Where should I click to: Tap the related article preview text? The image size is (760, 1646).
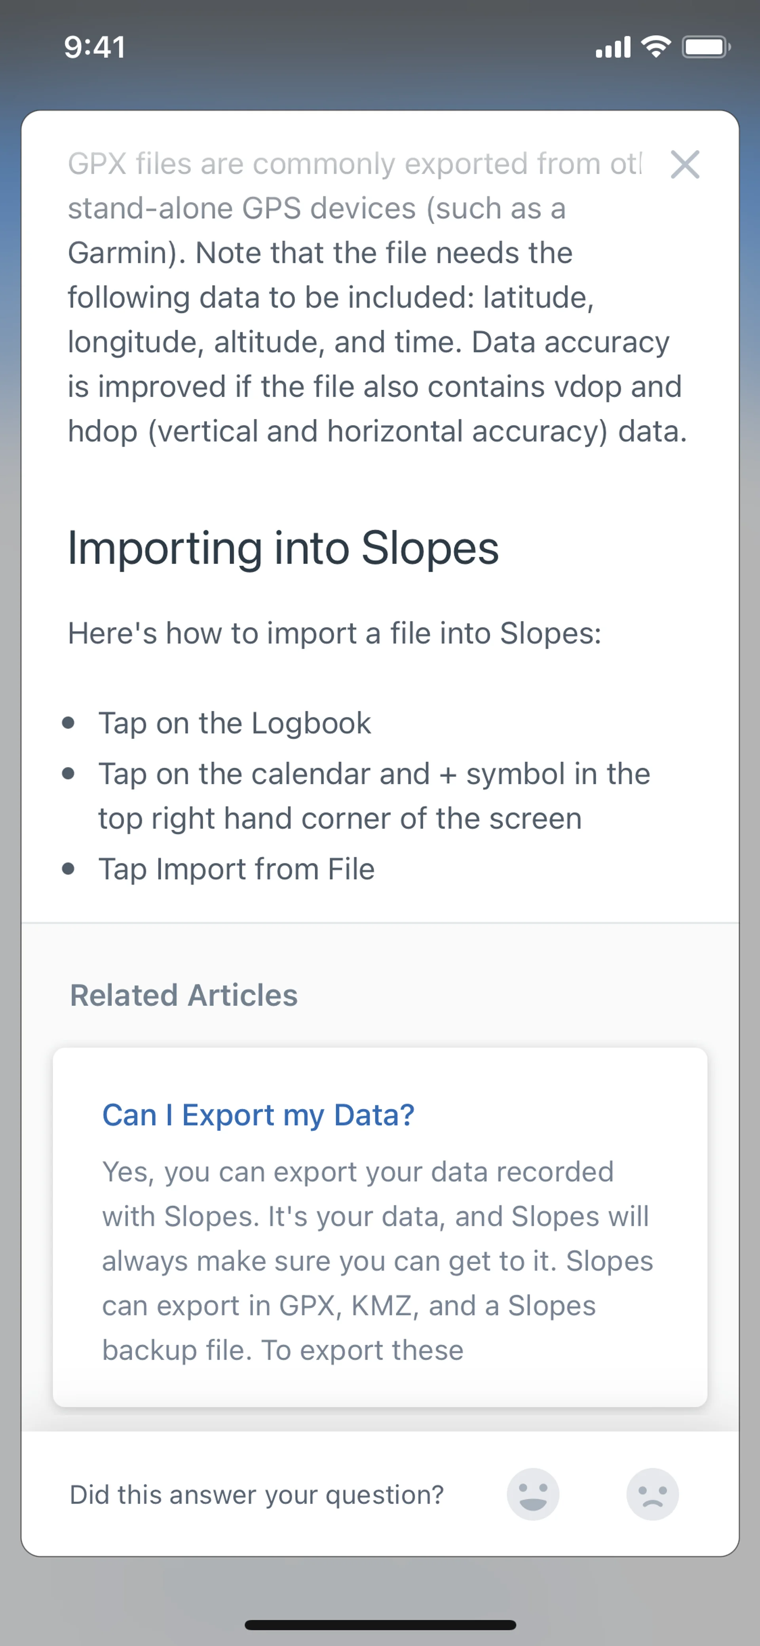pos(377,1261)
